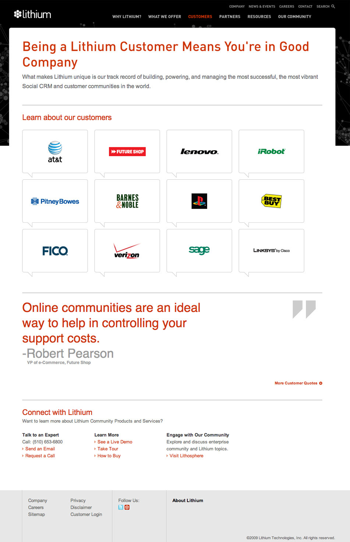Image resolution: width=350 pixels, height=542 pixels.
Task: Click the About Lithium footer heading
Action: coord(188,500)
